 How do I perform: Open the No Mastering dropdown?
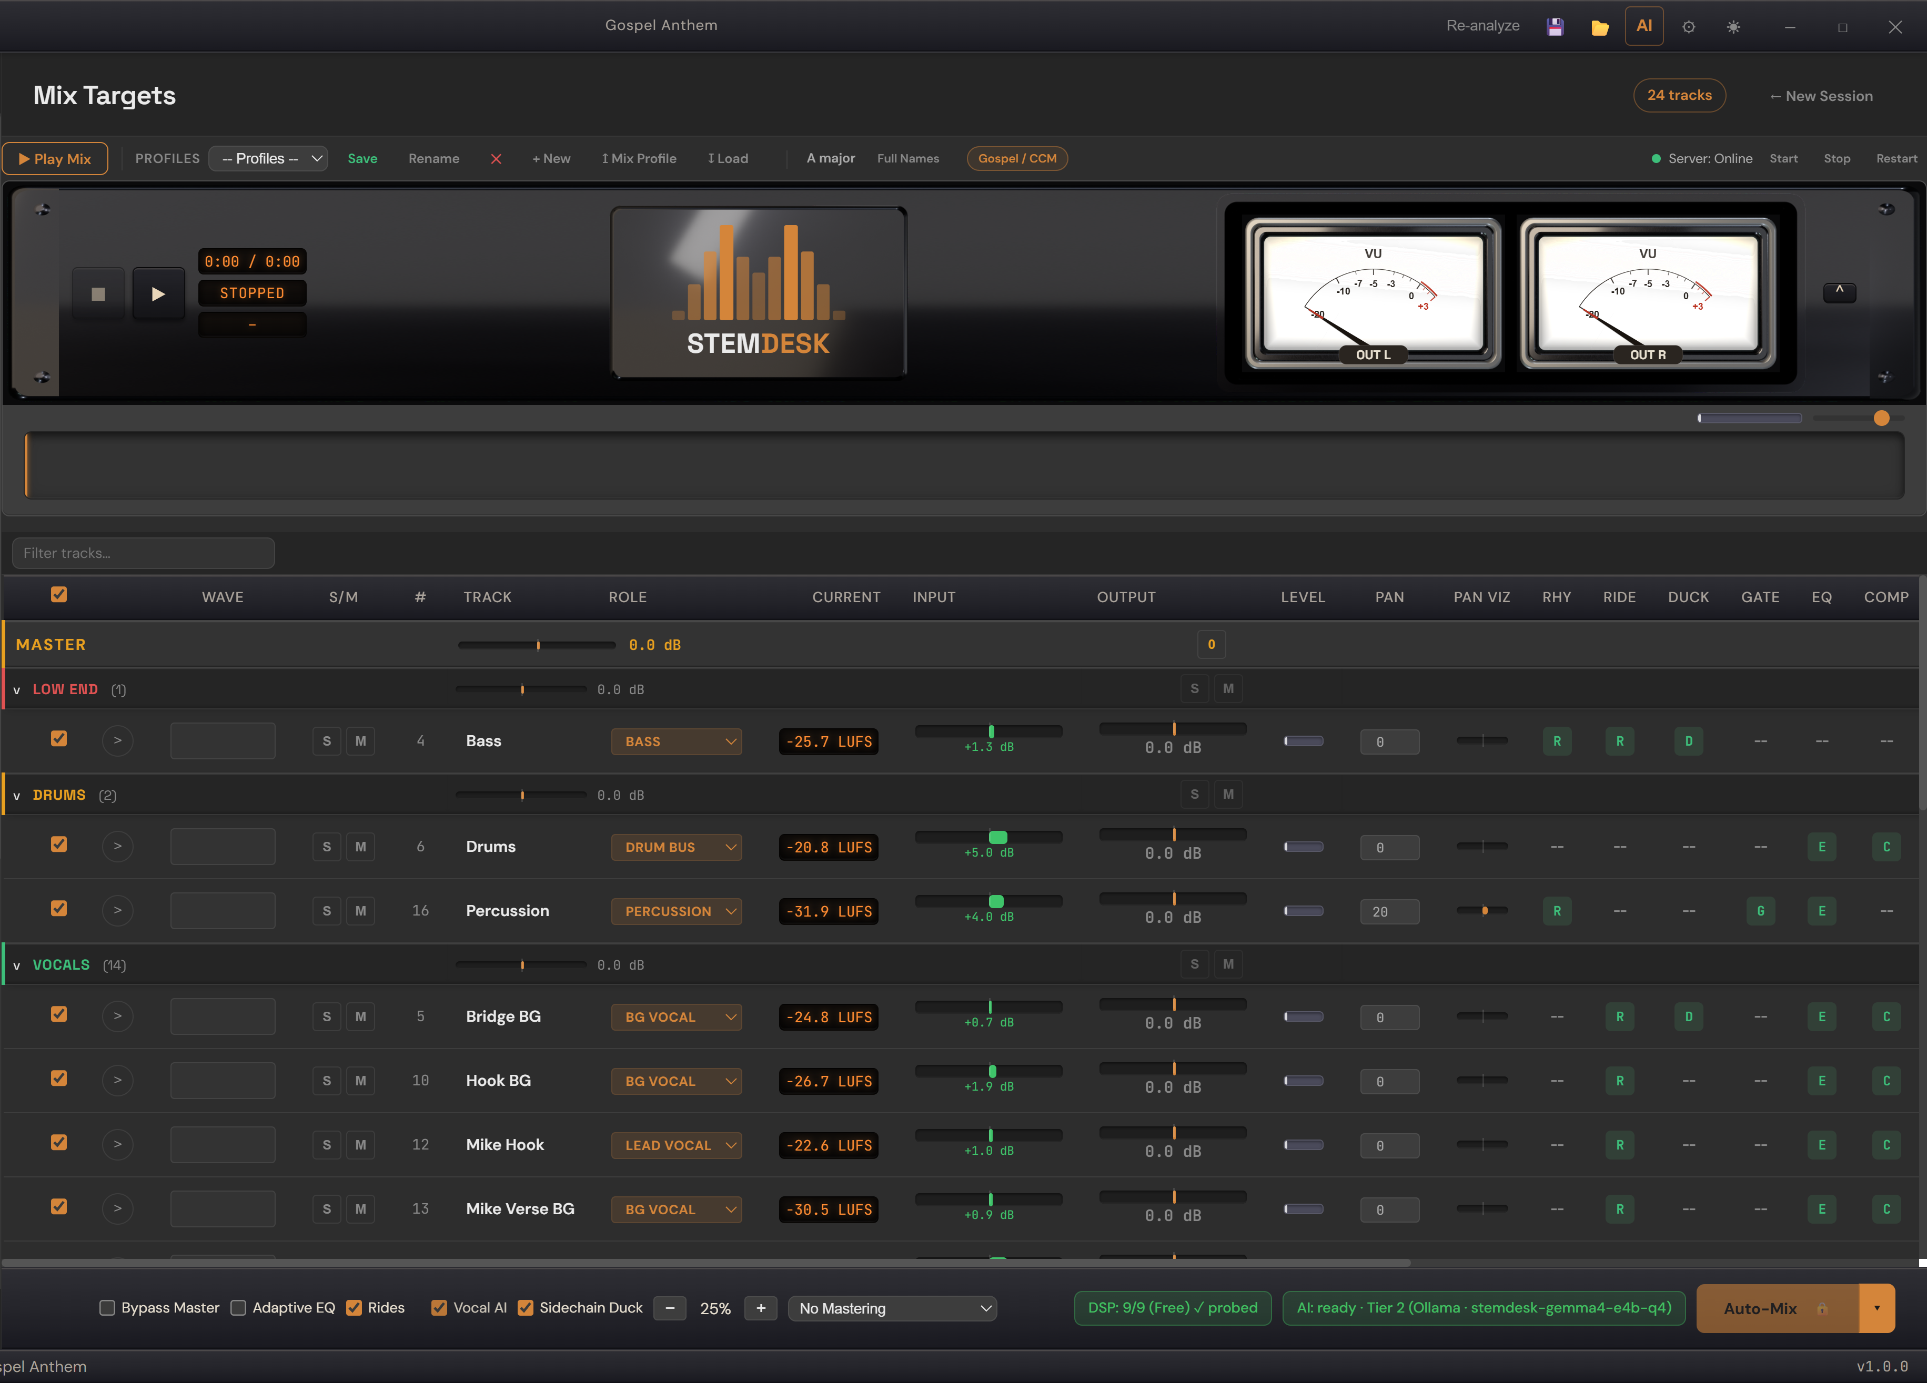tap(892, 1308)
